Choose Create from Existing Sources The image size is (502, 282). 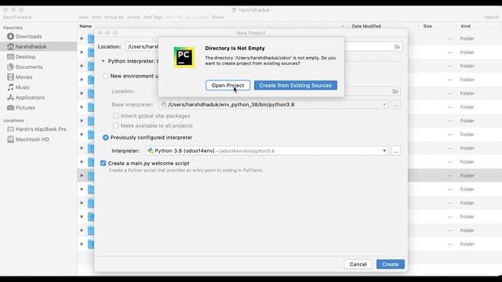296,85
